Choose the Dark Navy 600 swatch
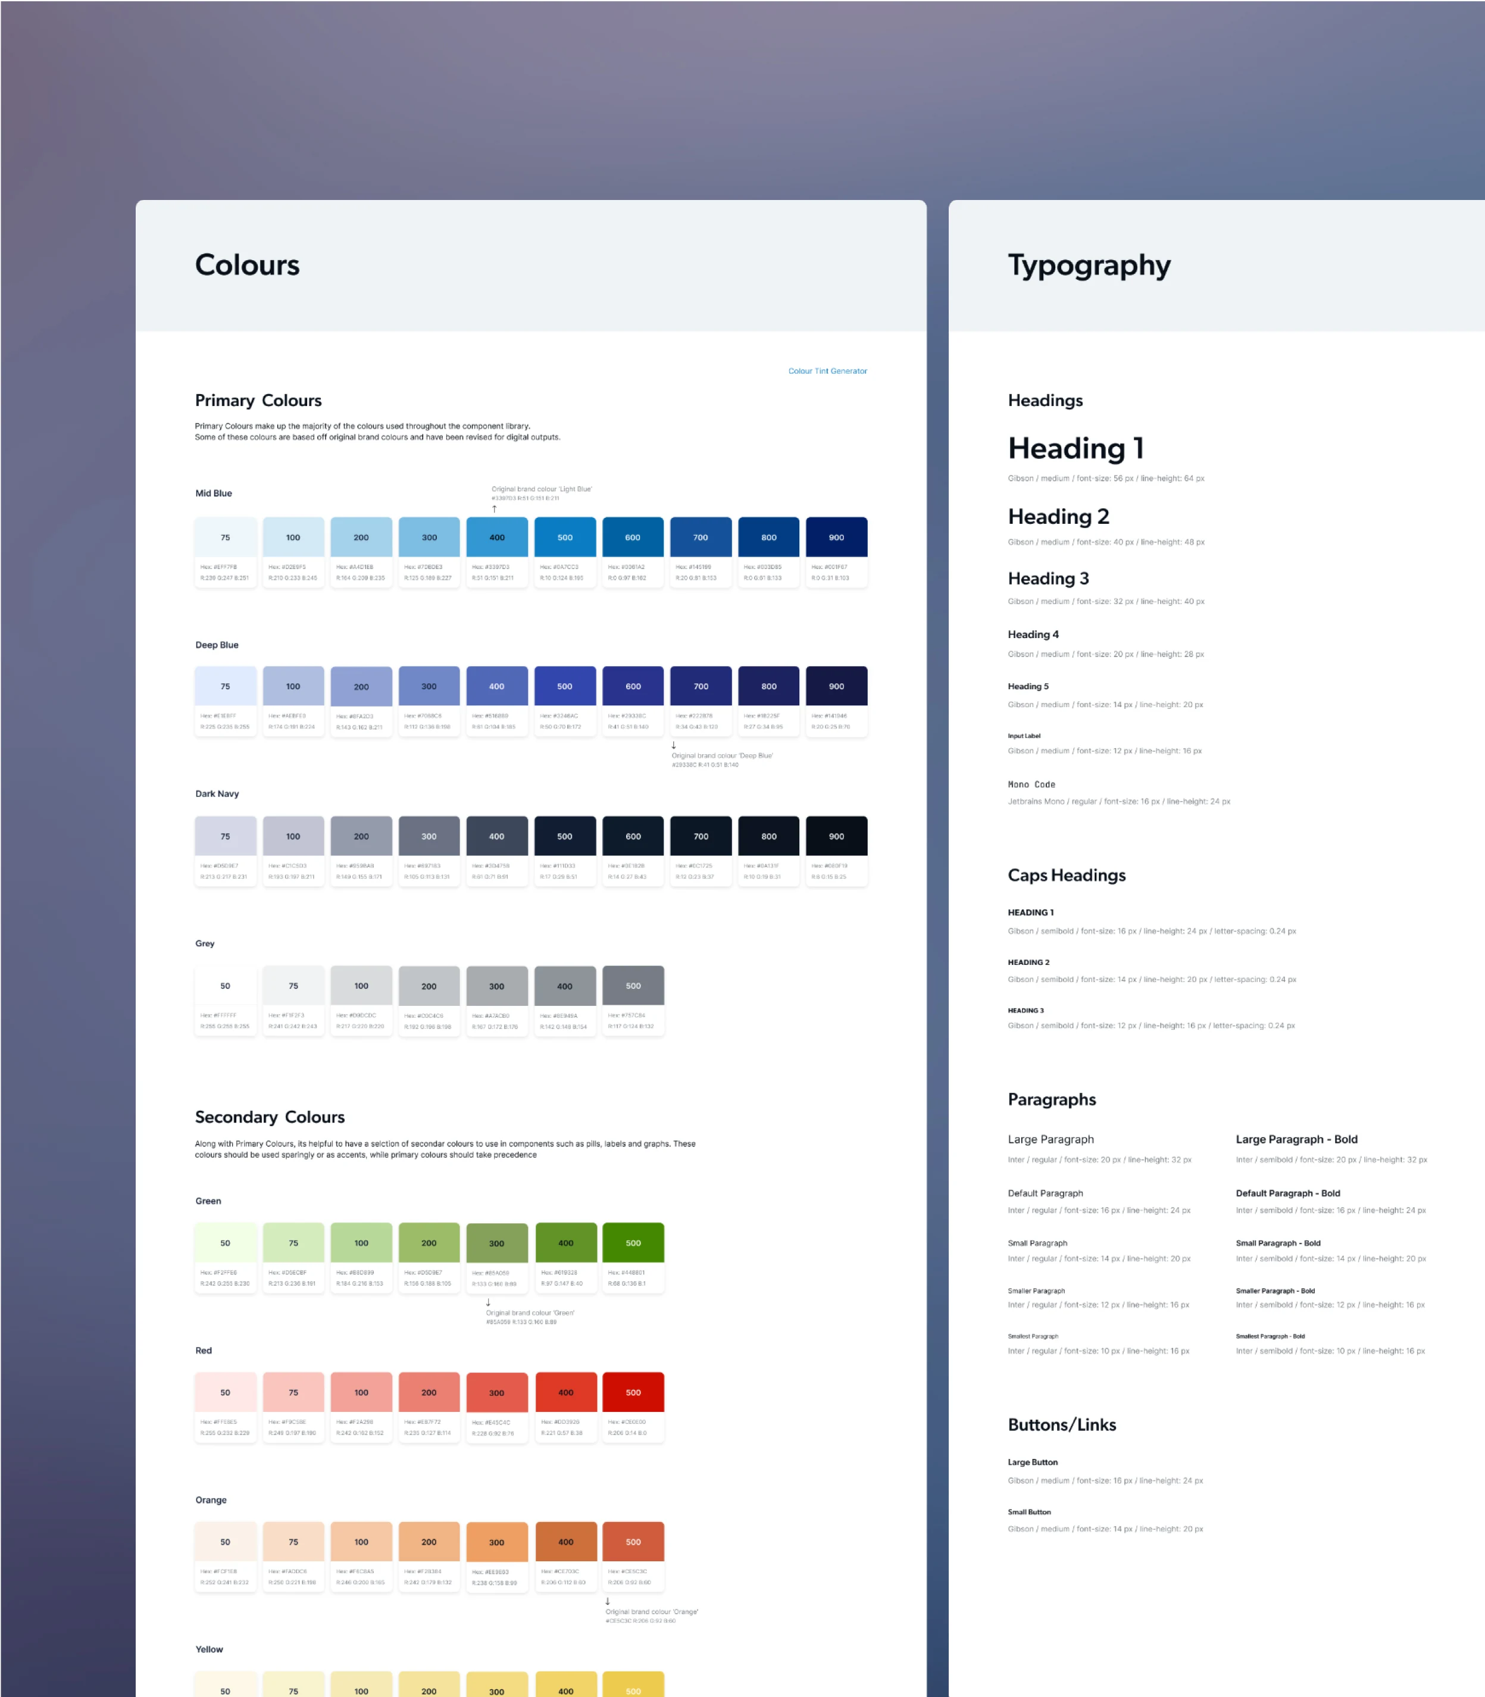This screenshot has height=1697, width=1485. (x=633, y=851)
